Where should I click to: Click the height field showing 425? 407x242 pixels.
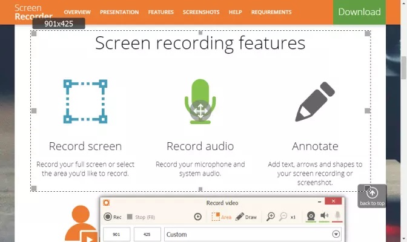coord(147,234)
